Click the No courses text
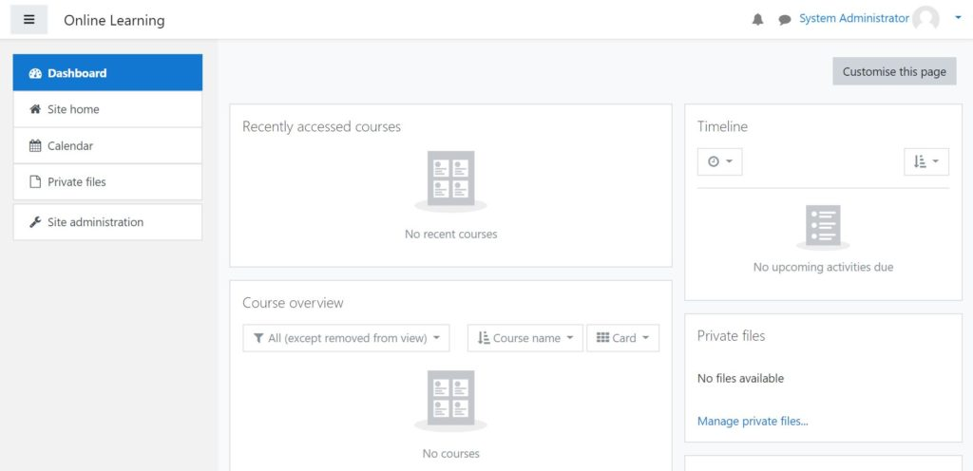Image resolution: width=973 pixels, height=471 pixels. pos(451,454)
